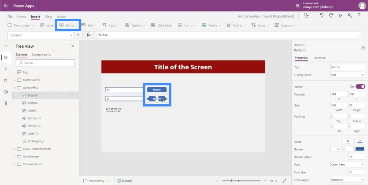Click the blue border color swatch
This screenshot has width=368, height=185.
(360, 149)
